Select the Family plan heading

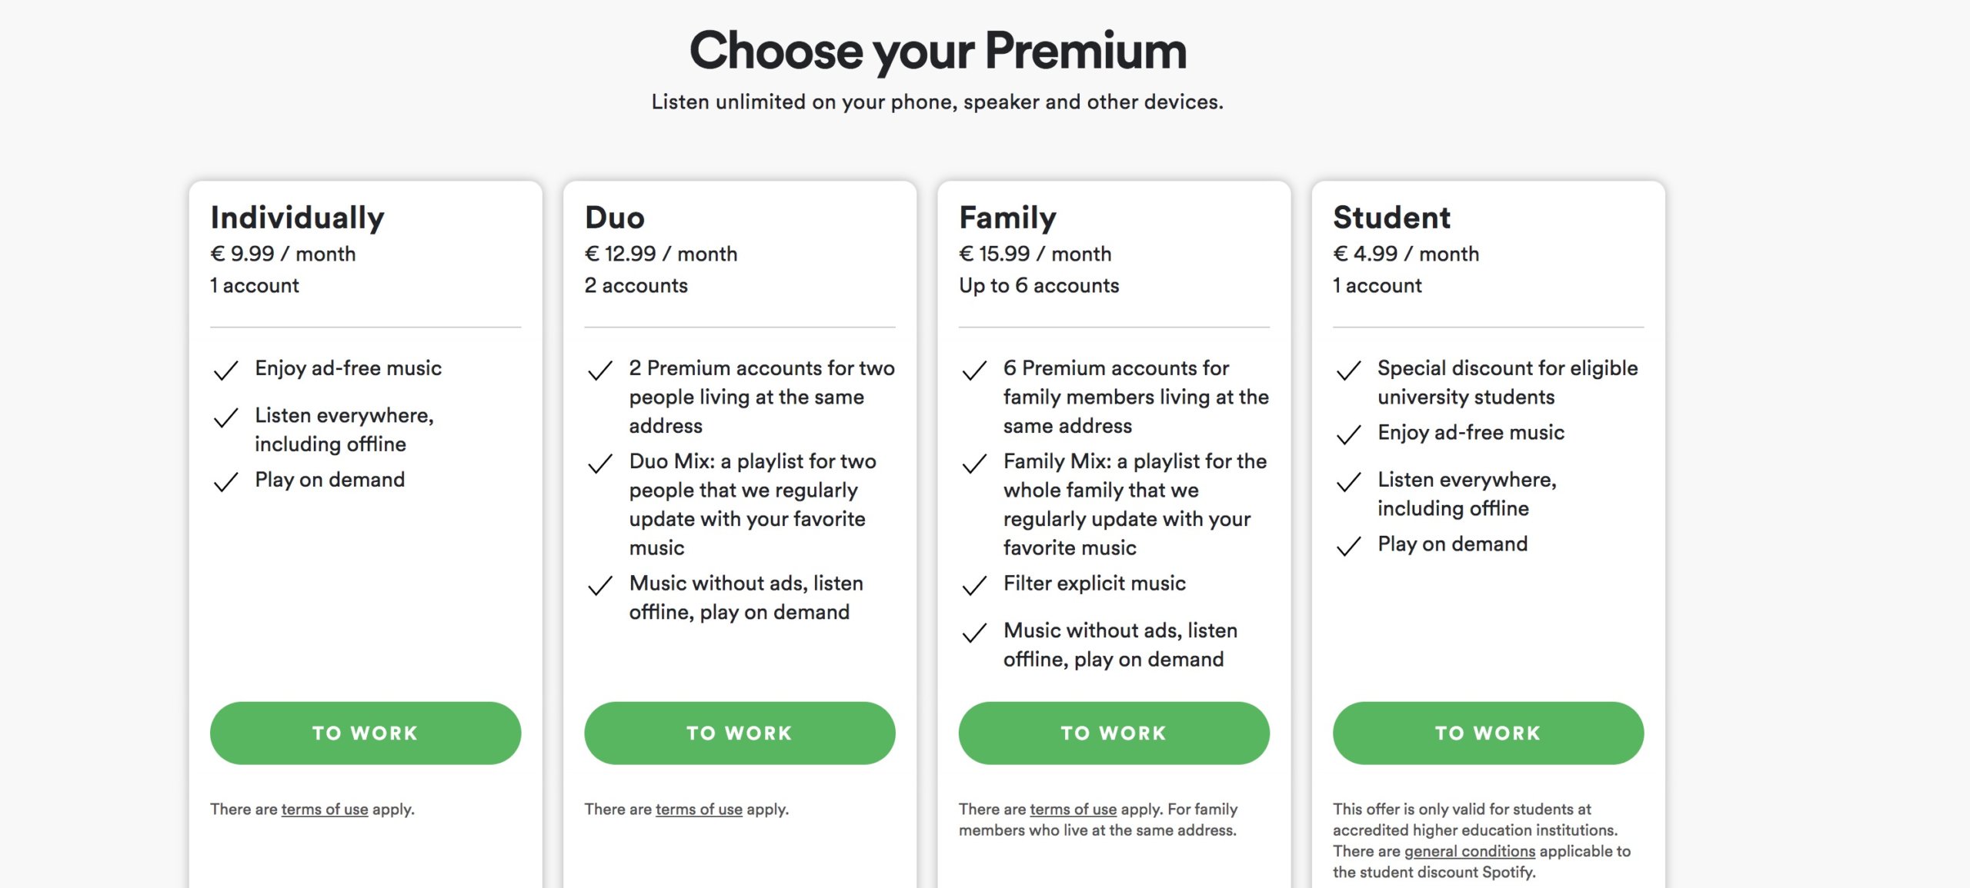tap(1007, 218)
